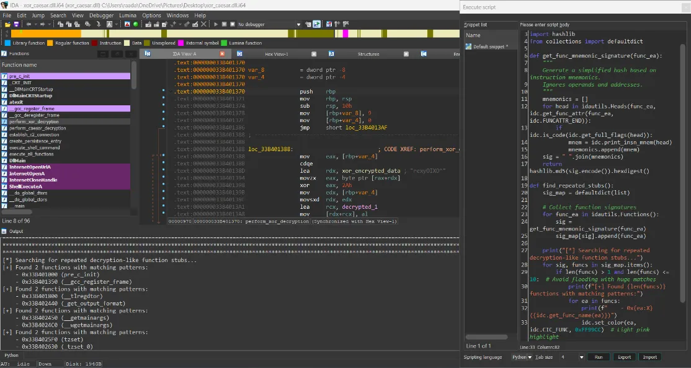This screenshot has width=691, height=368.
Task: Click the Library function color swatch in legend
Action: (7, 43)
